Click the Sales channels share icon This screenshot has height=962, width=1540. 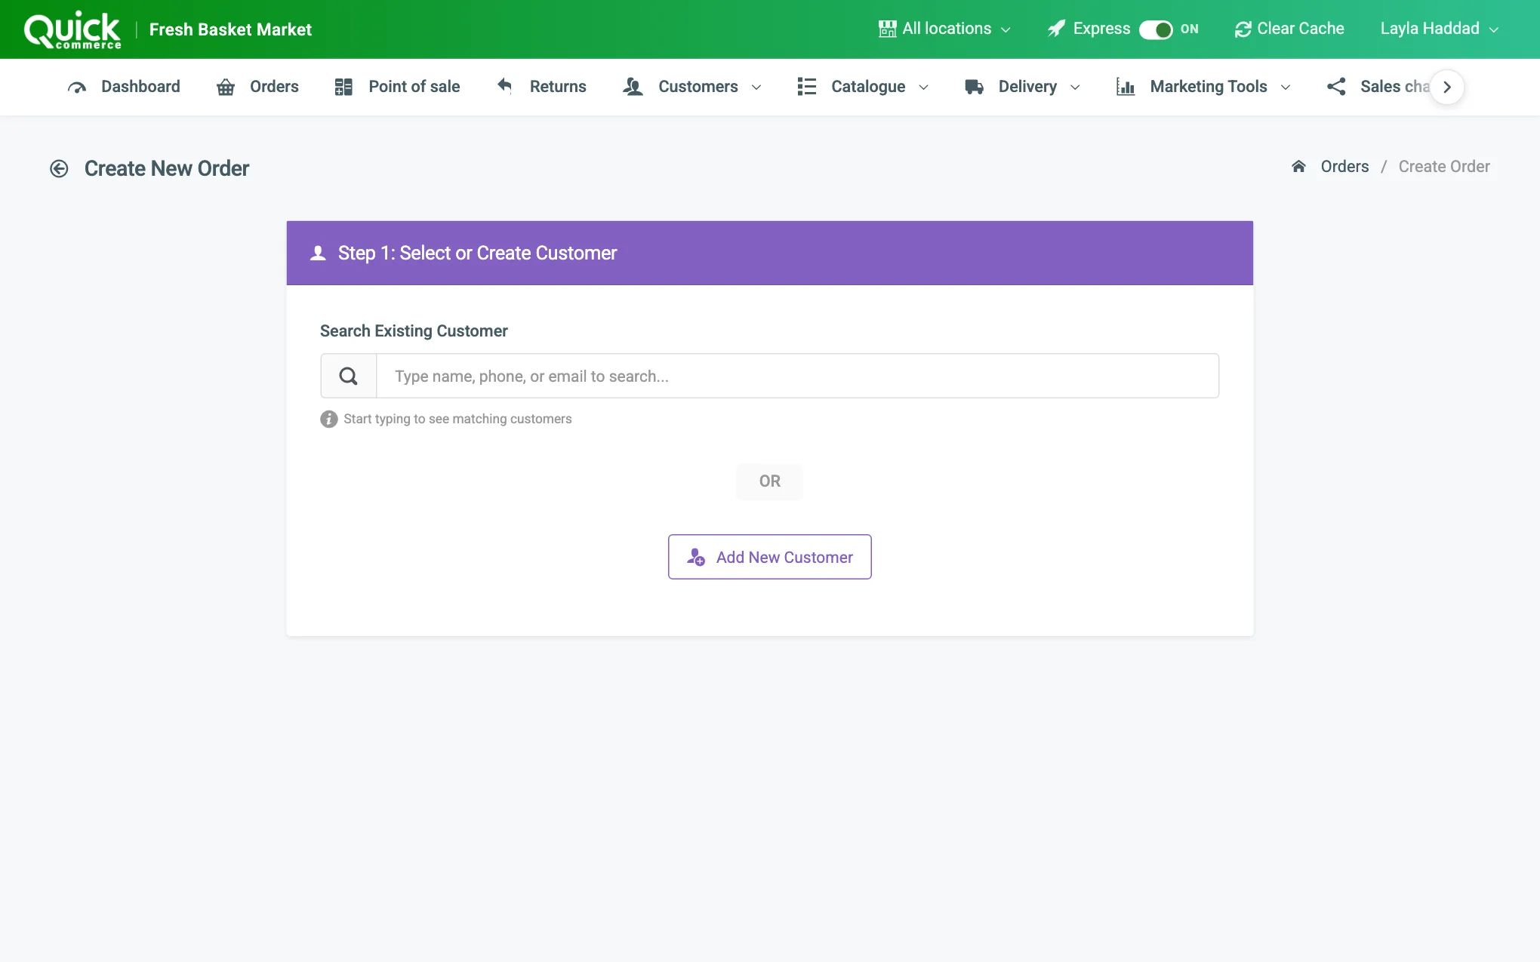tap(1336, 87)
